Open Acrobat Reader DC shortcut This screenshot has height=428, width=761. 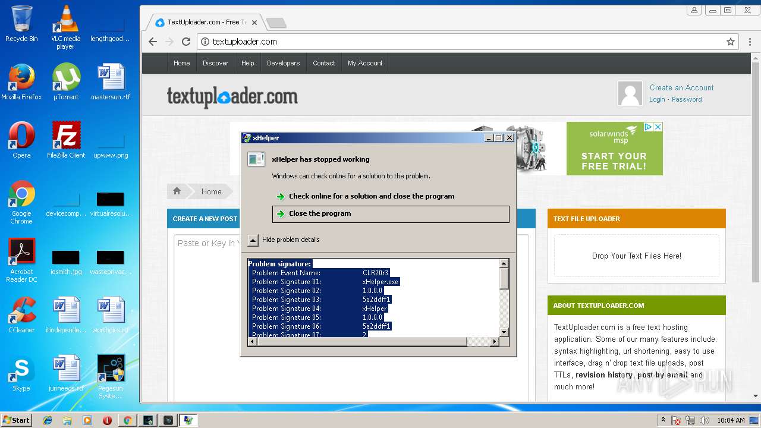[21, 260]
